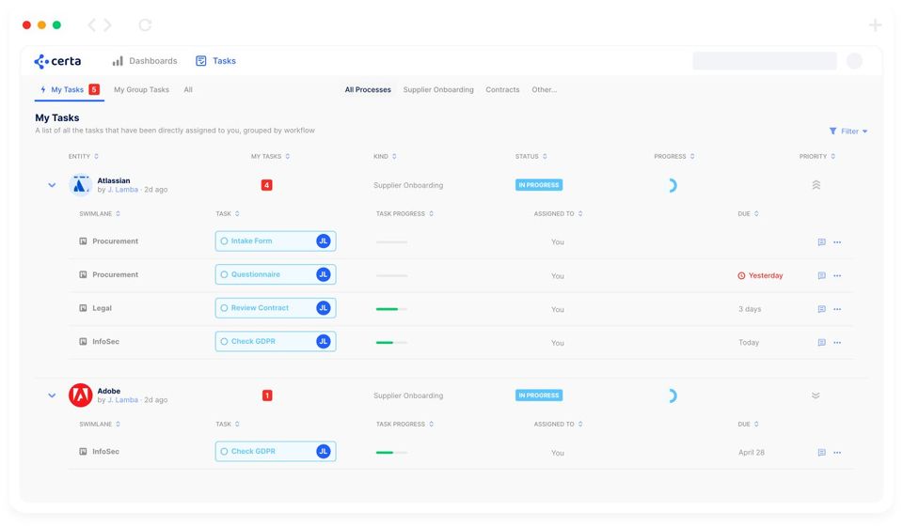Image resolution: width=903 pixels, height=527 pixels.
Task: Open the Dashboards section
Action: (145, 61)
